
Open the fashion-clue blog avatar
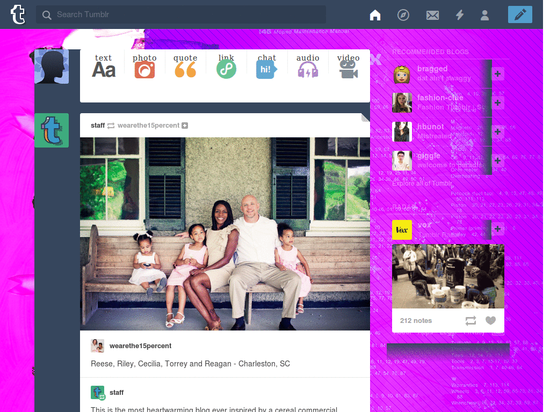coord(402,102)
